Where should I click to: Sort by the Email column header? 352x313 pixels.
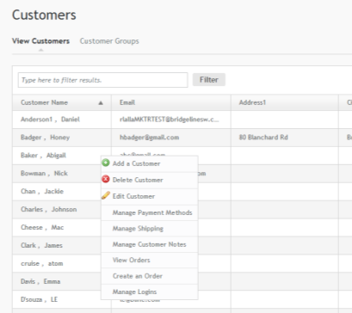[x=171, y=102]
